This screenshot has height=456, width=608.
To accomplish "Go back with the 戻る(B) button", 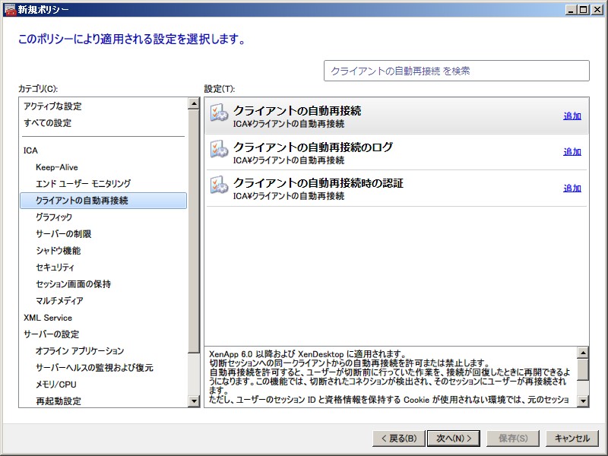I will coord(397,438).
